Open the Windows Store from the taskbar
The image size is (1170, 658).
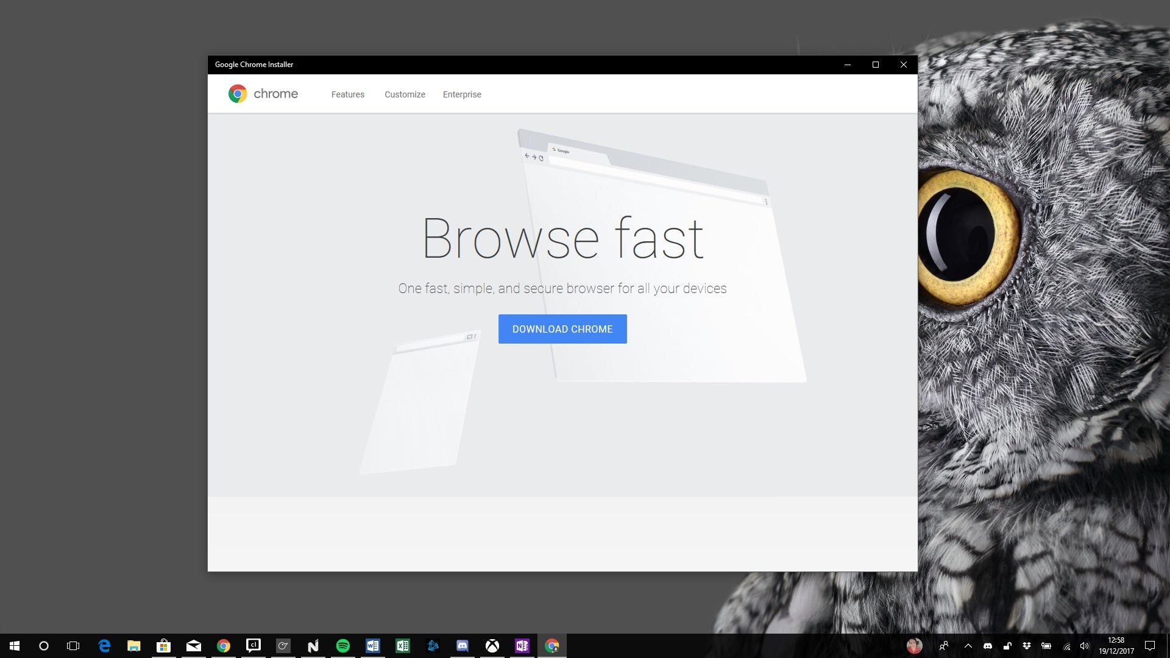click(x=163, y=645)
